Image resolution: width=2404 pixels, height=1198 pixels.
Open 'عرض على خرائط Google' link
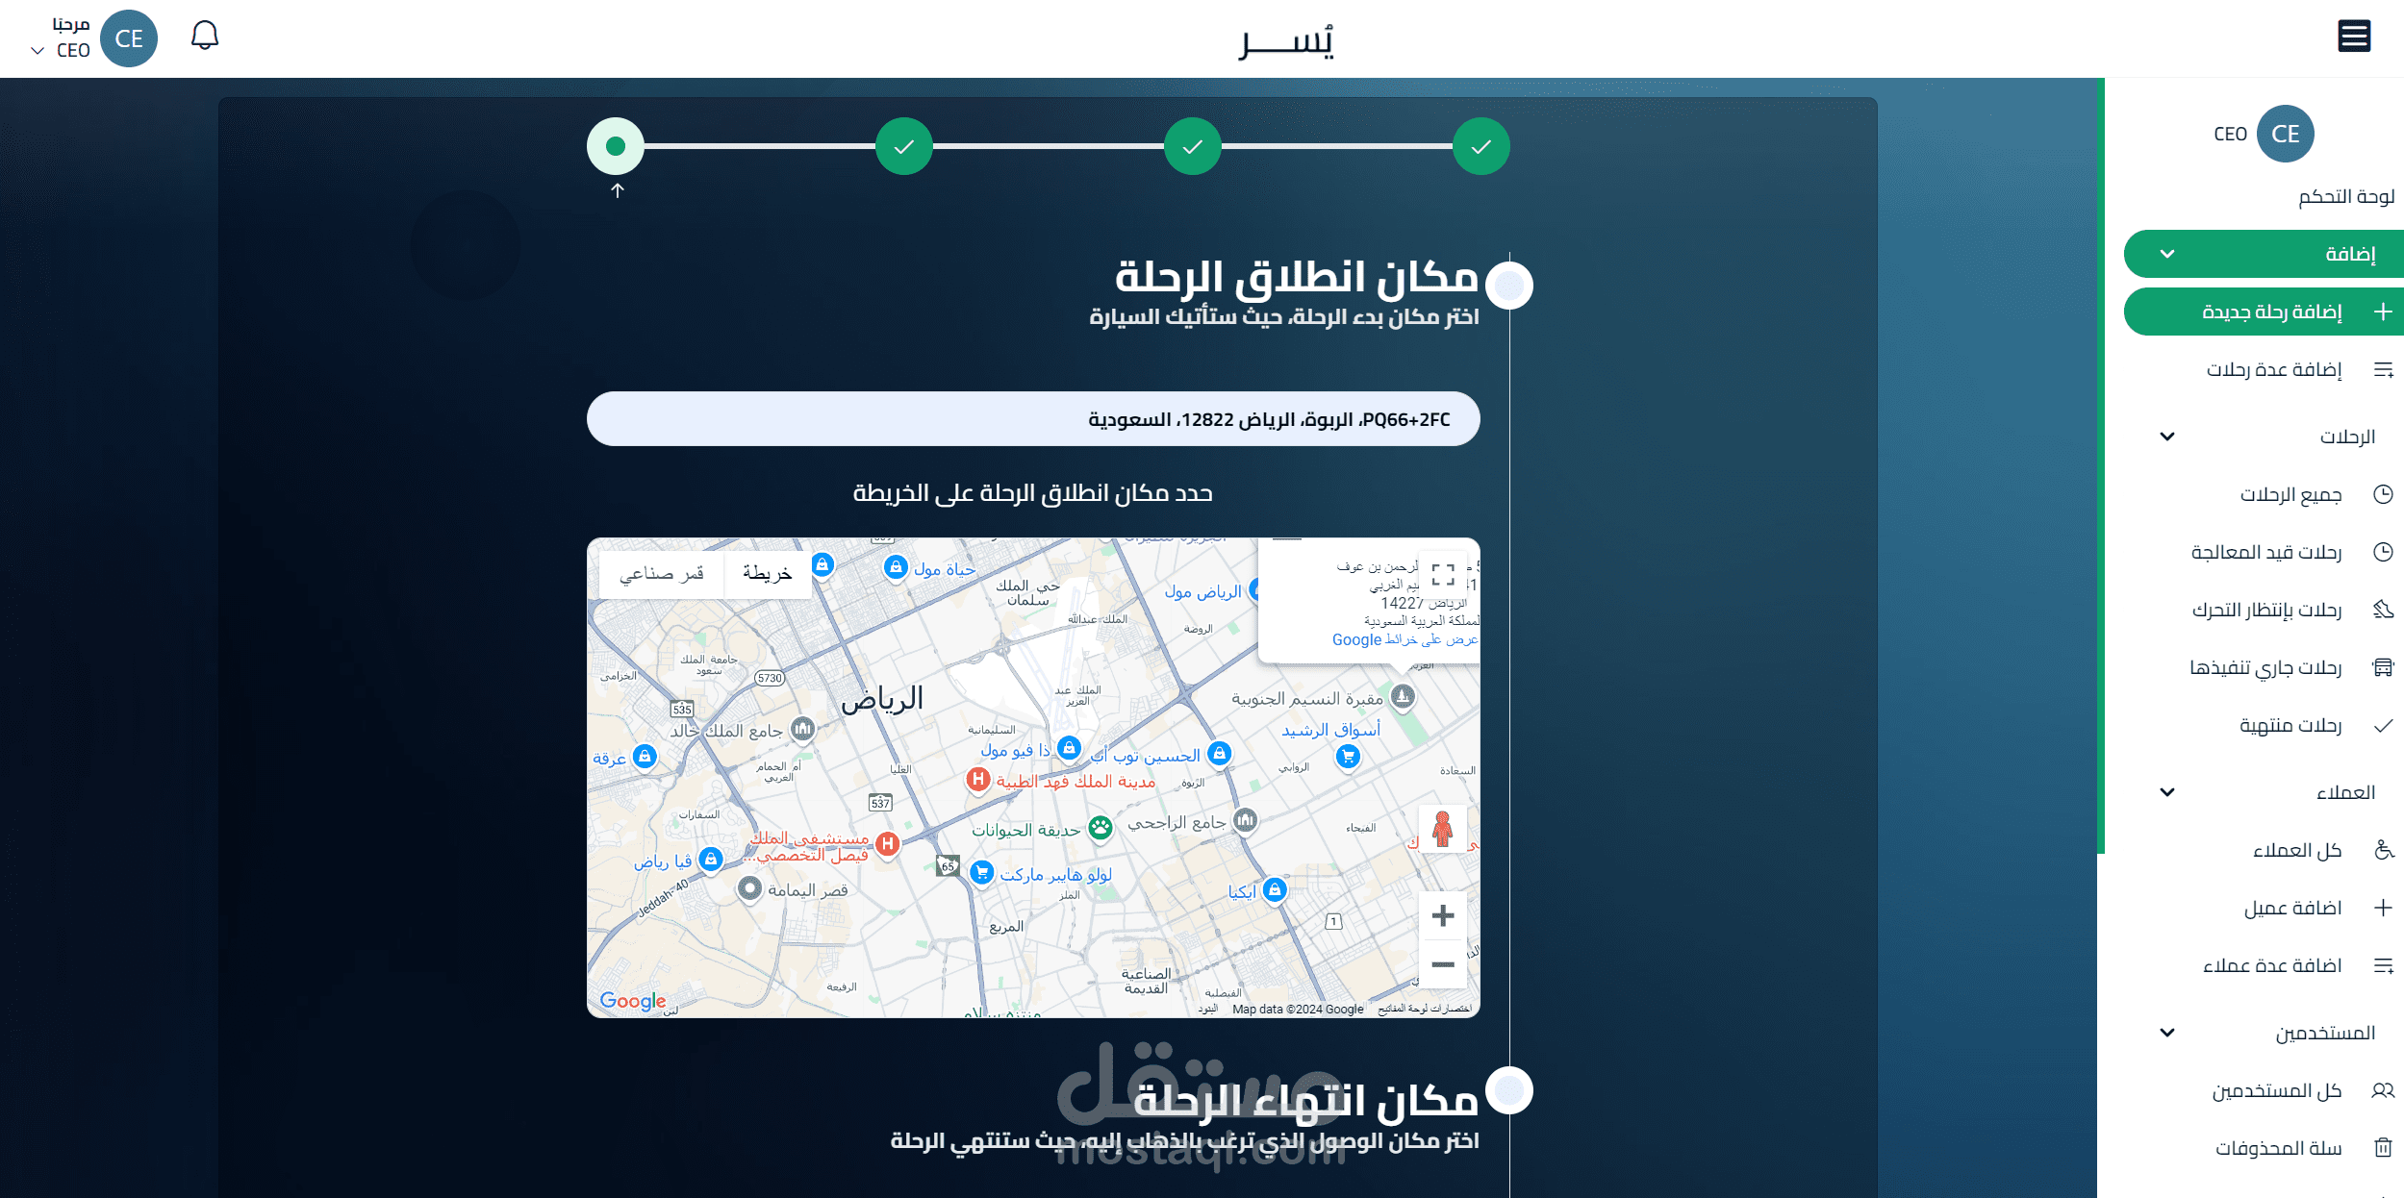point(1404,639)
